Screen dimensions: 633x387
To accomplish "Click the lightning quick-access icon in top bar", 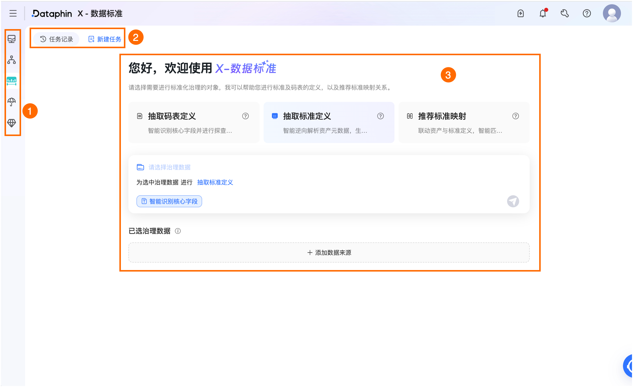I will coord(520,13).
